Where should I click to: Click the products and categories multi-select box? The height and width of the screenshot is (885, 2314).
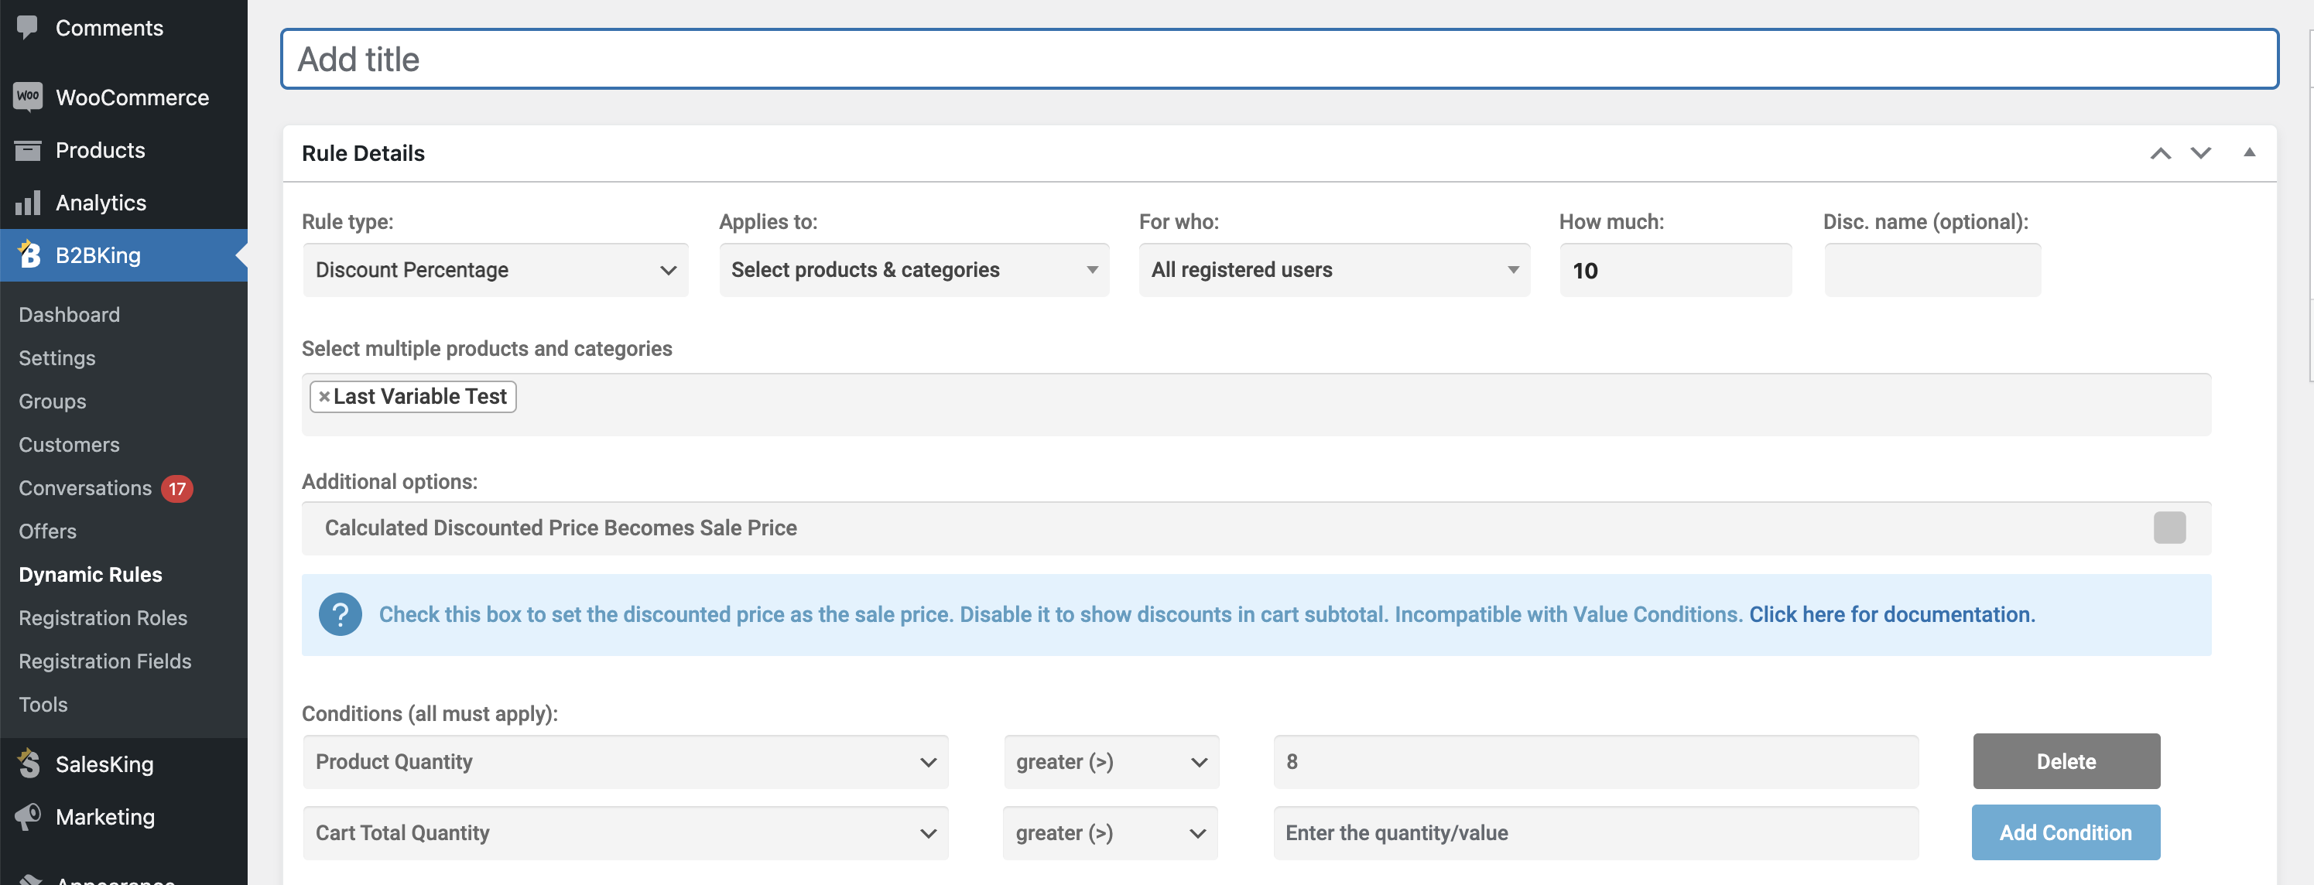click(1256, 404)
